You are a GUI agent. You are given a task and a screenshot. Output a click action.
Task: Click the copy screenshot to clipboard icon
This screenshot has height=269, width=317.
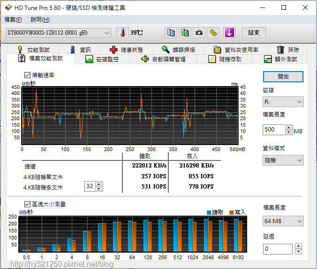(185, 33)
